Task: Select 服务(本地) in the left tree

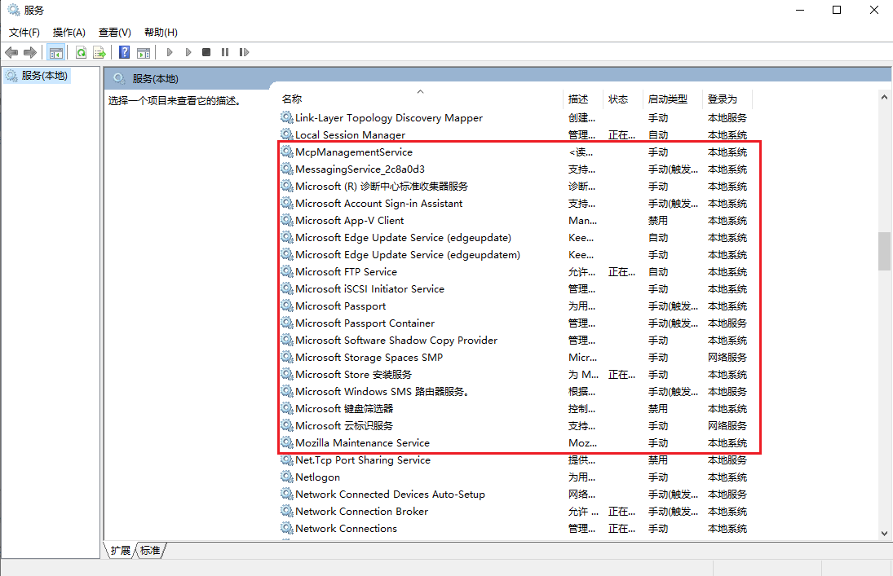Action: tap(45, 76)
